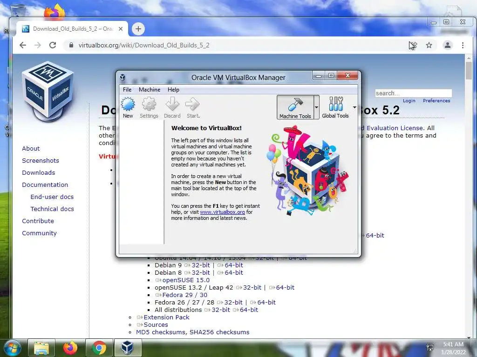This screenshot has width=477, height=357.
Task: Click the site lock icon in address bar
Action: click(71, 45)
